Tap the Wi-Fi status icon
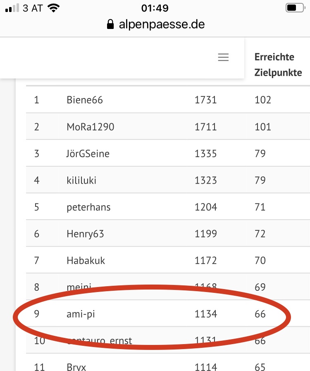This screenshot has height=371, width=310. pos(53,8)
